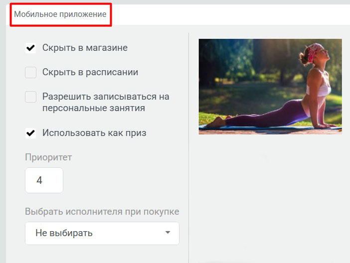Click the Выбрать исполнителя при покупке label

[102, 212]
